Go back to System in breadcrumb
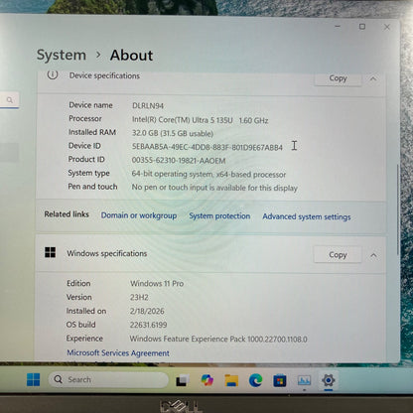Image resolution: width=413 pixels, height=413 pixels. [62, 55]
